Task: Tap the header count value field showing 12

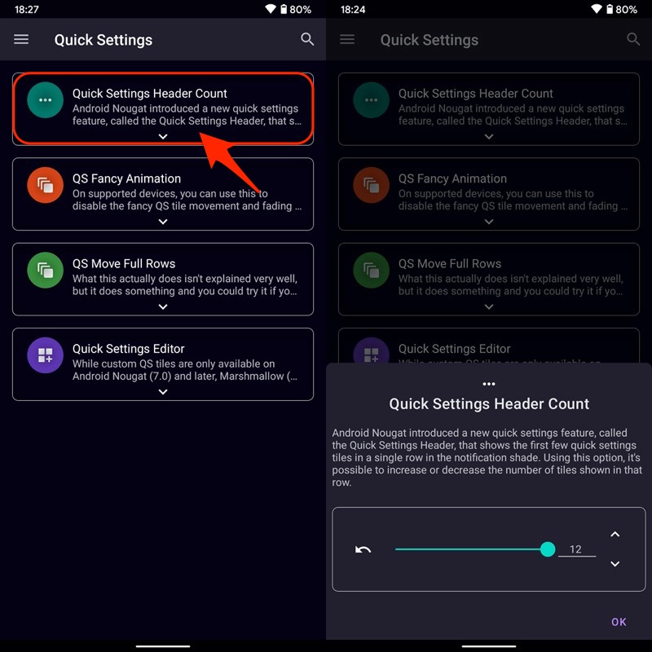Action: click(x=577, y=549)
